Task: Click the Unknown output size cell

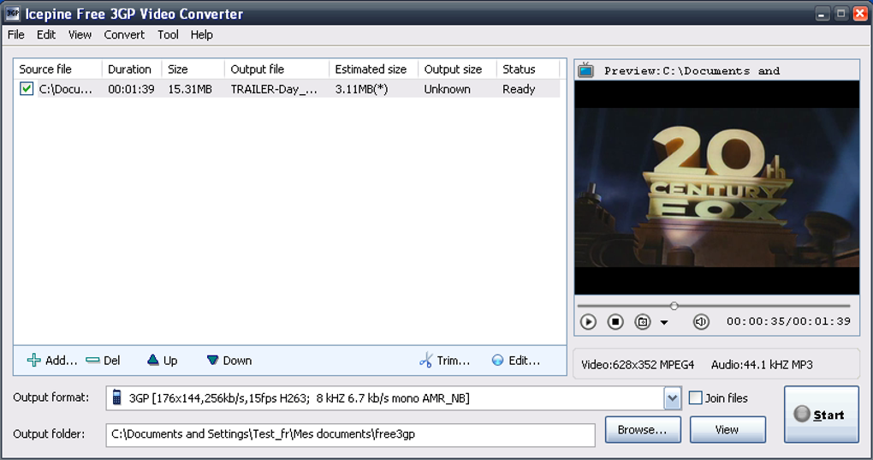Action: coord(447,89)
